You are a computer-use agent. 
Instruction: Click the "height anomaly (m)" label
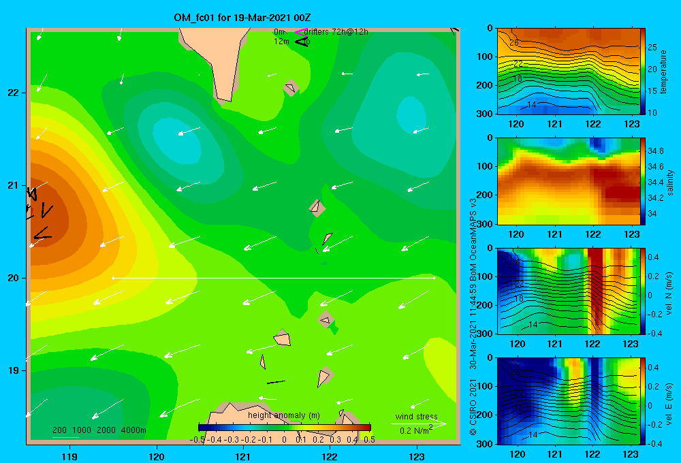(283, 415)
